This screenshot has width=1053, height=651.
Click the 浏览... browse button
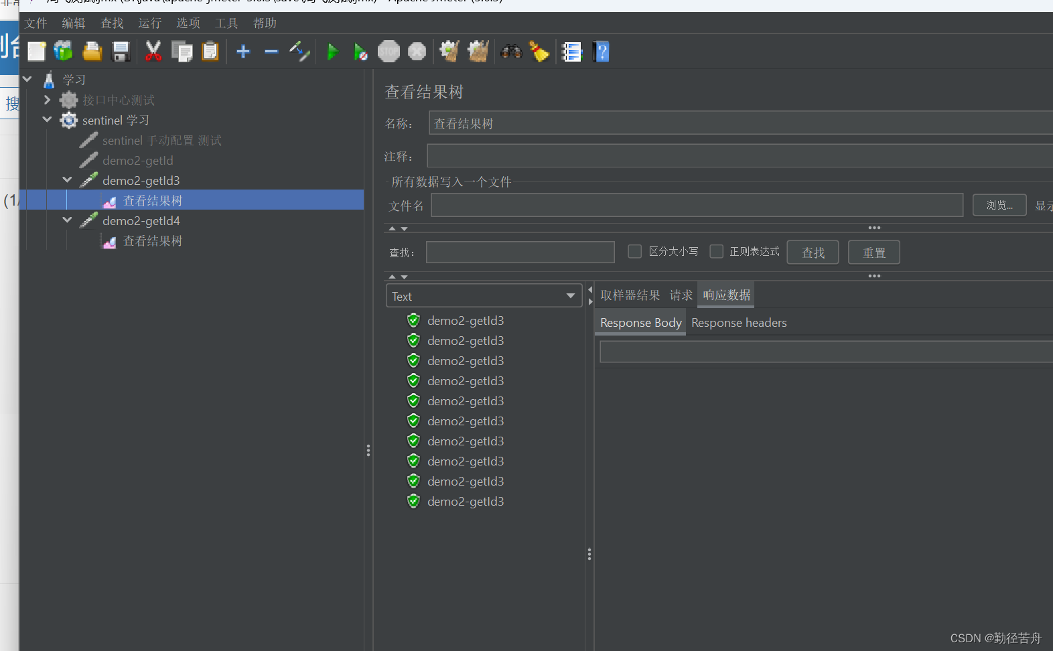click(x=999, y=205)
